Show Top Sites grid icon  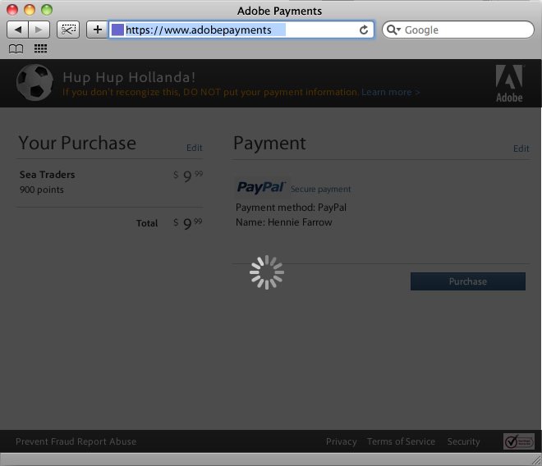[40, 49]
